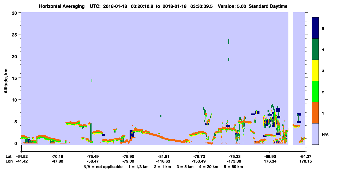Click the colorbar label 'N/A'
Screen dimensions: 339x174
[325, 134]
